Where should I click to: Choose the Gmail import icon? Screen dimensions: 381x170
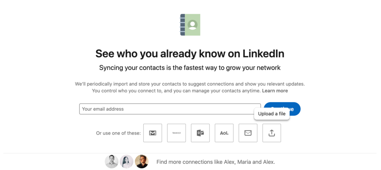click(153, 133)
